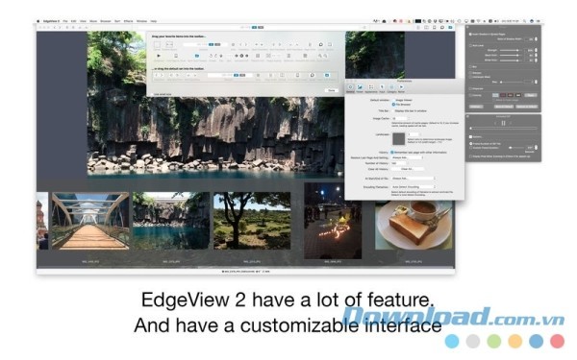The height and width of the screenshot is (360, 577).
Task: Select the General tab icon in Preferences
Action: [x=350, y=87]
